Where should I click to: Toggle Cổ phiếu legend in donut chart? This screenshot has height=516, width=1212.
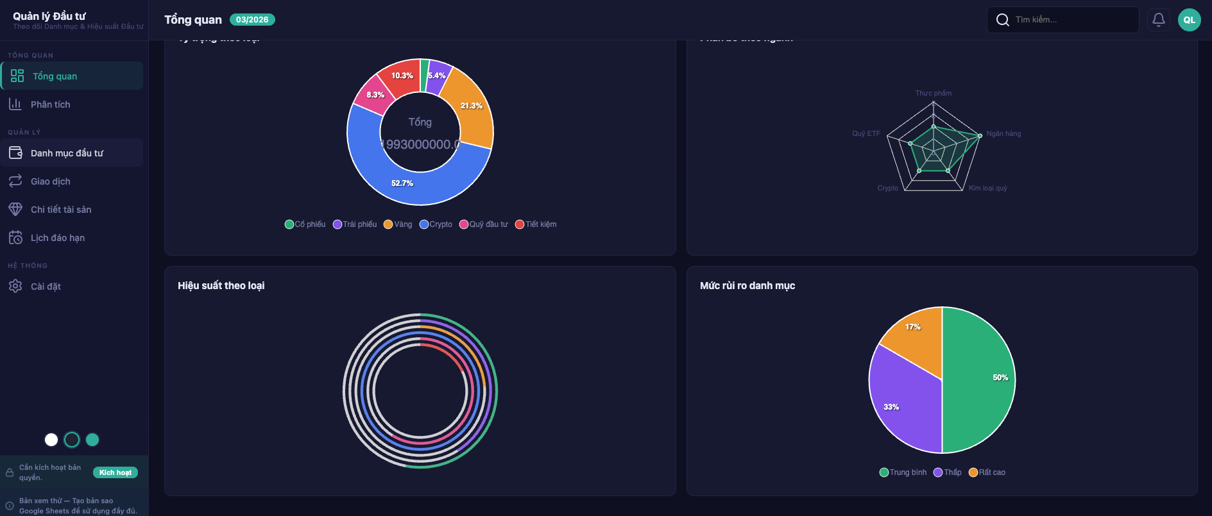click(305, 224)
